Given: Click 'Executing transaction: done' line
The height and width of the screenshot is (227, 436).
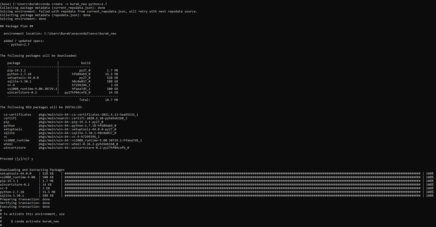Looking at the screenshot, I should click(x=25, y=207).
